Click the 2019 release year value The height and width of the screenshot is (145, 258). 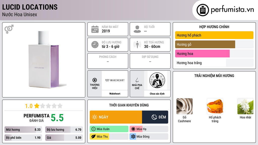(x=106, y=31)
